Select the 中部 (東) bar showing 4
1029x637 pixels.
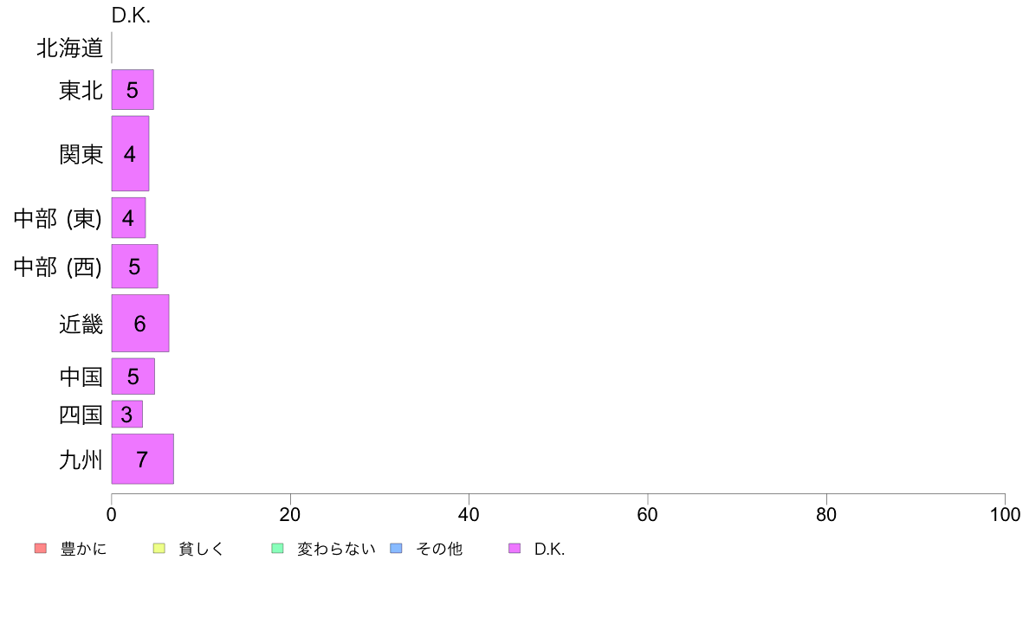pyautogui.click(x=128, y=218)
